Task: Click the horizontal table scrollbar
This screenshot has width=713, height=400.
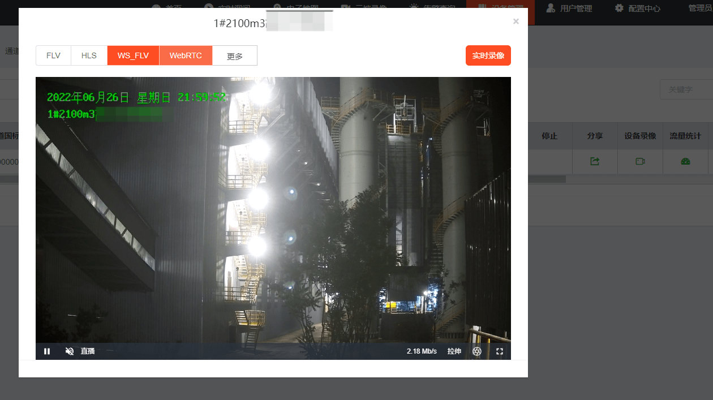Action: click(x=547, y=179)
